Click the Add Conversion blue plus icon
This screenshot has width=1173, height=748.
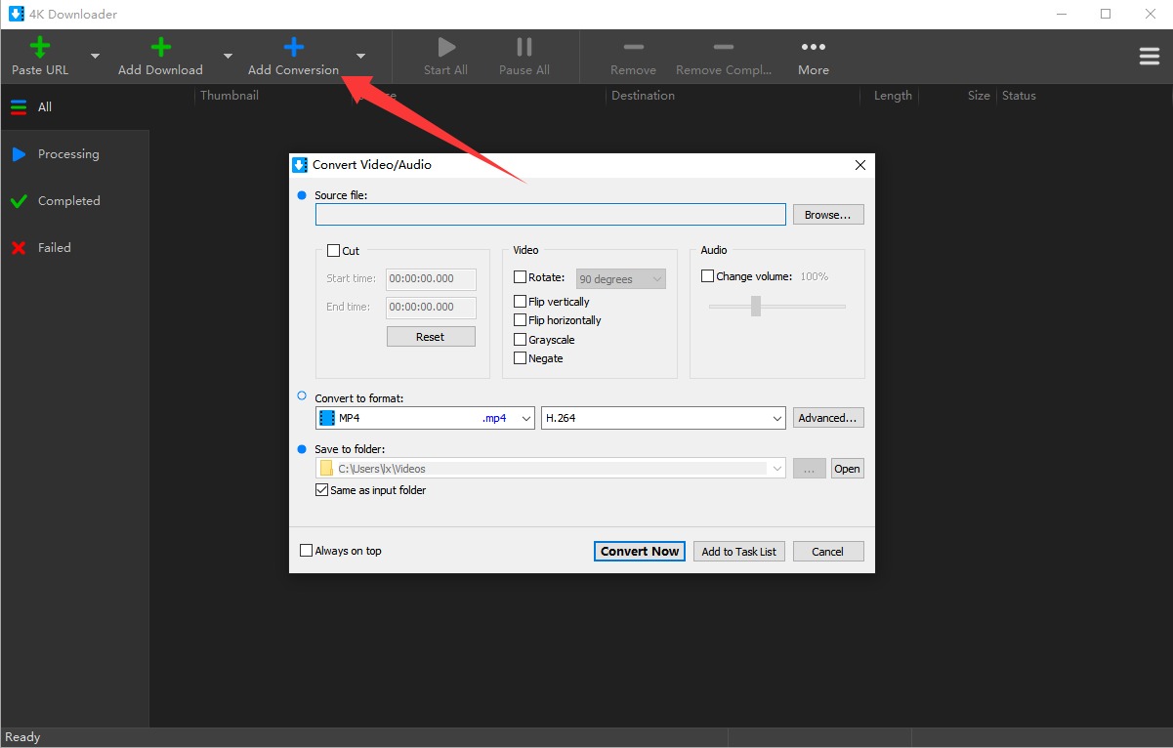[x=293, y=47]
